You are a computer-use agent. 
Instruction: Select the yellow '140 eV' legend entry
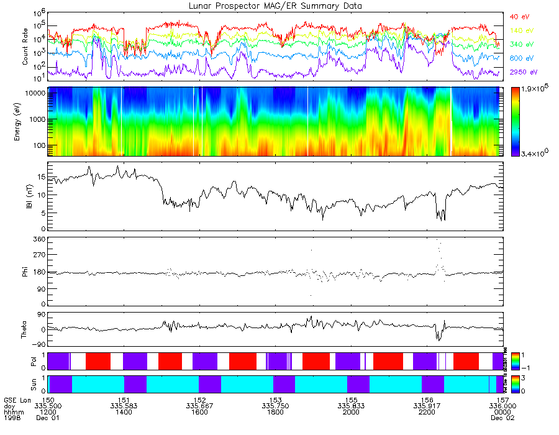pos(522,30)
